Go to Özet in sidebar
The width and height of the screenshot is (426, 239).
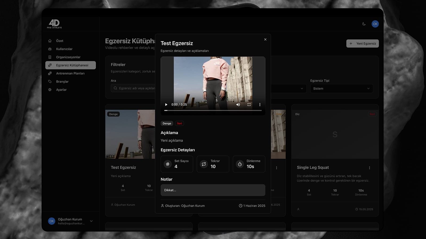coord(60,41)
